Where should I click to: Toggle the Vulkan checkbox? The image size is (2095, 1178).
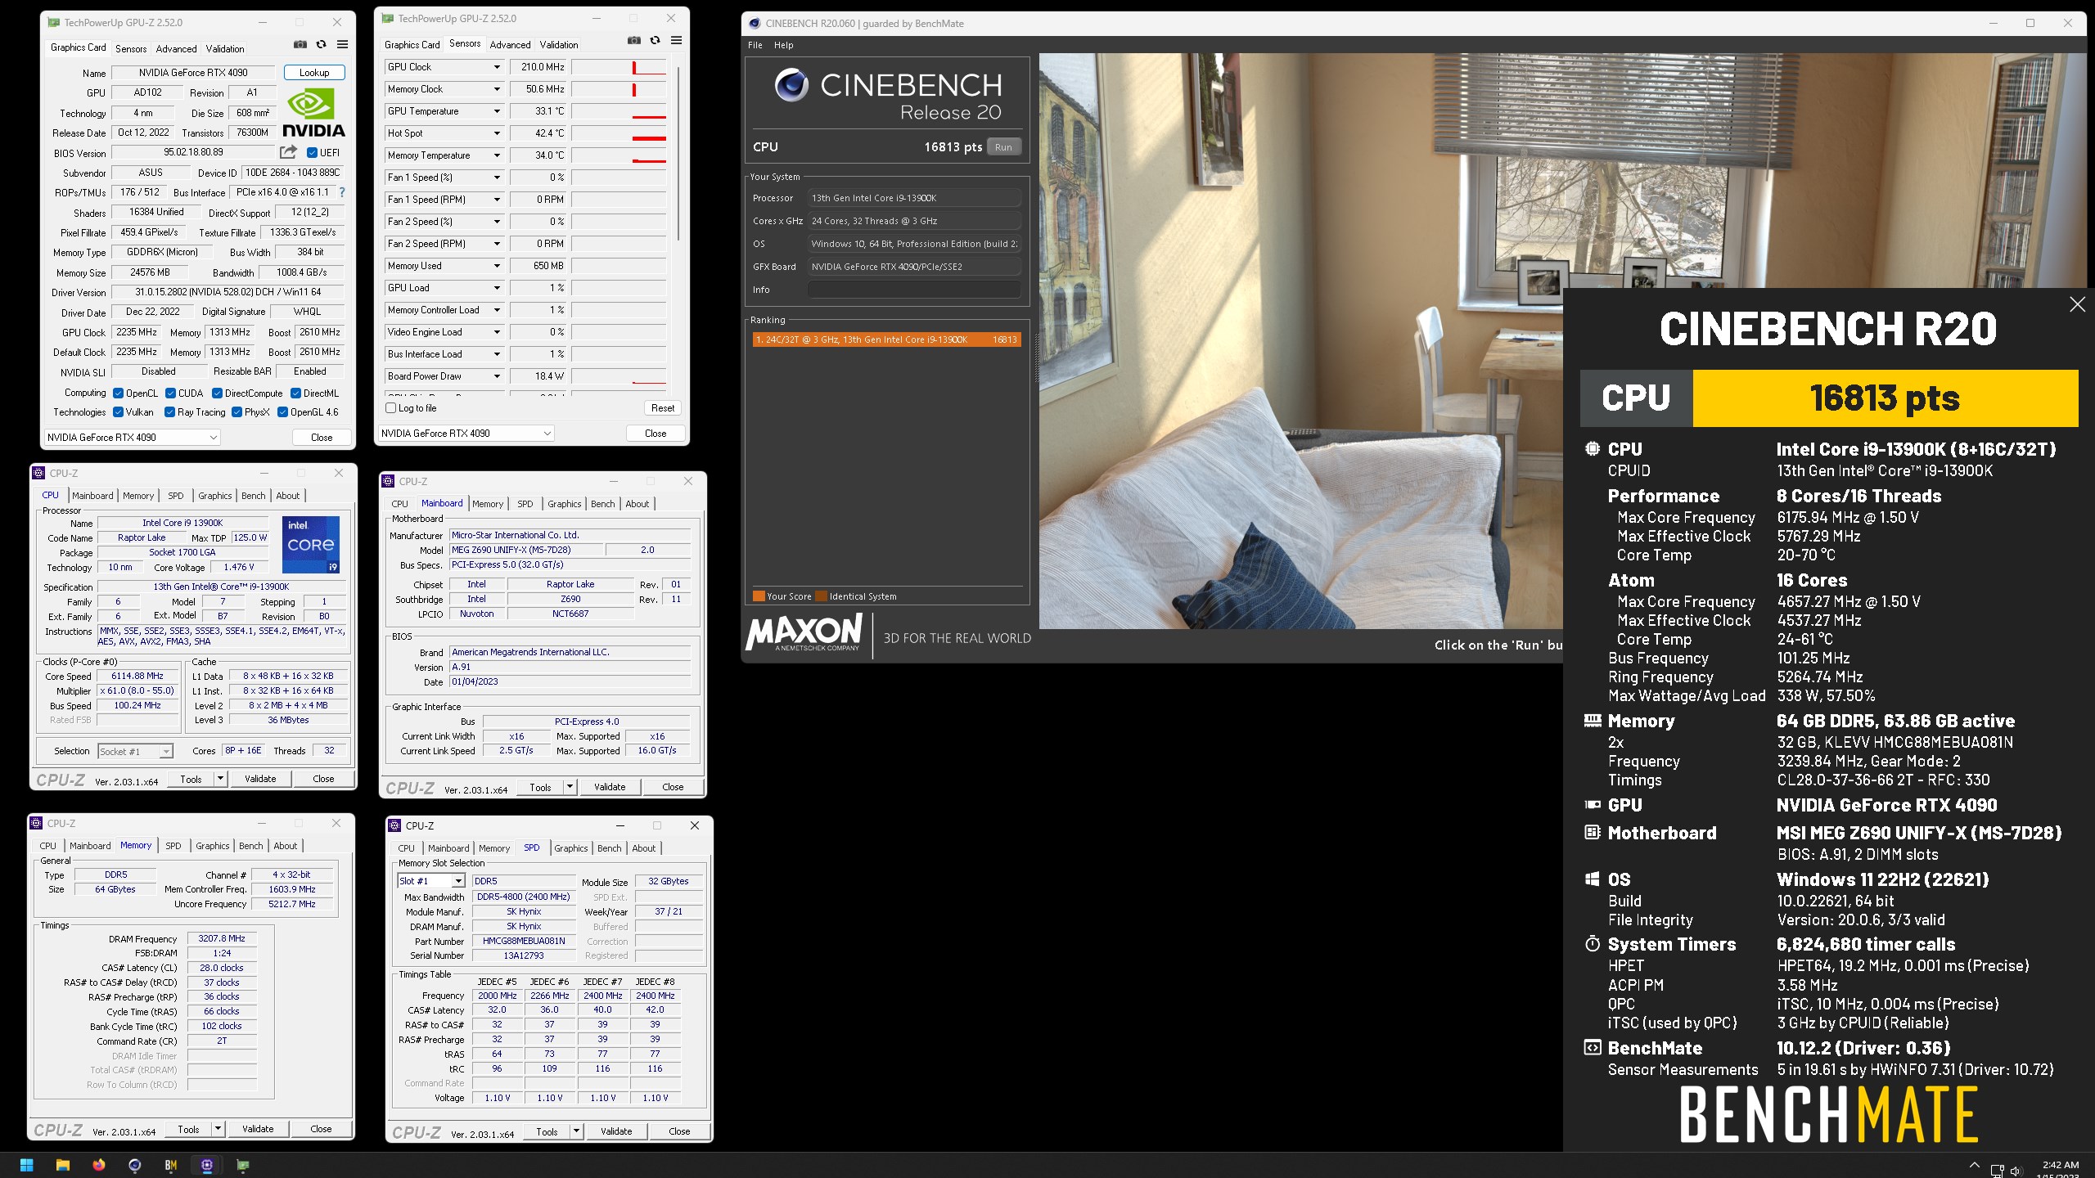(x=118, y=412)
